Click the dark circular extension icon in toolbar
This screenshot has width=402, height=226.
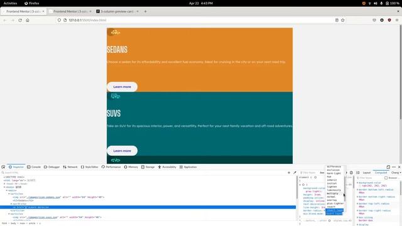[x=382, y=20]
